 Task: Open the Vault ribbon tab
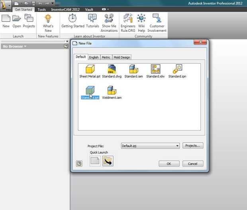(89, 10)
